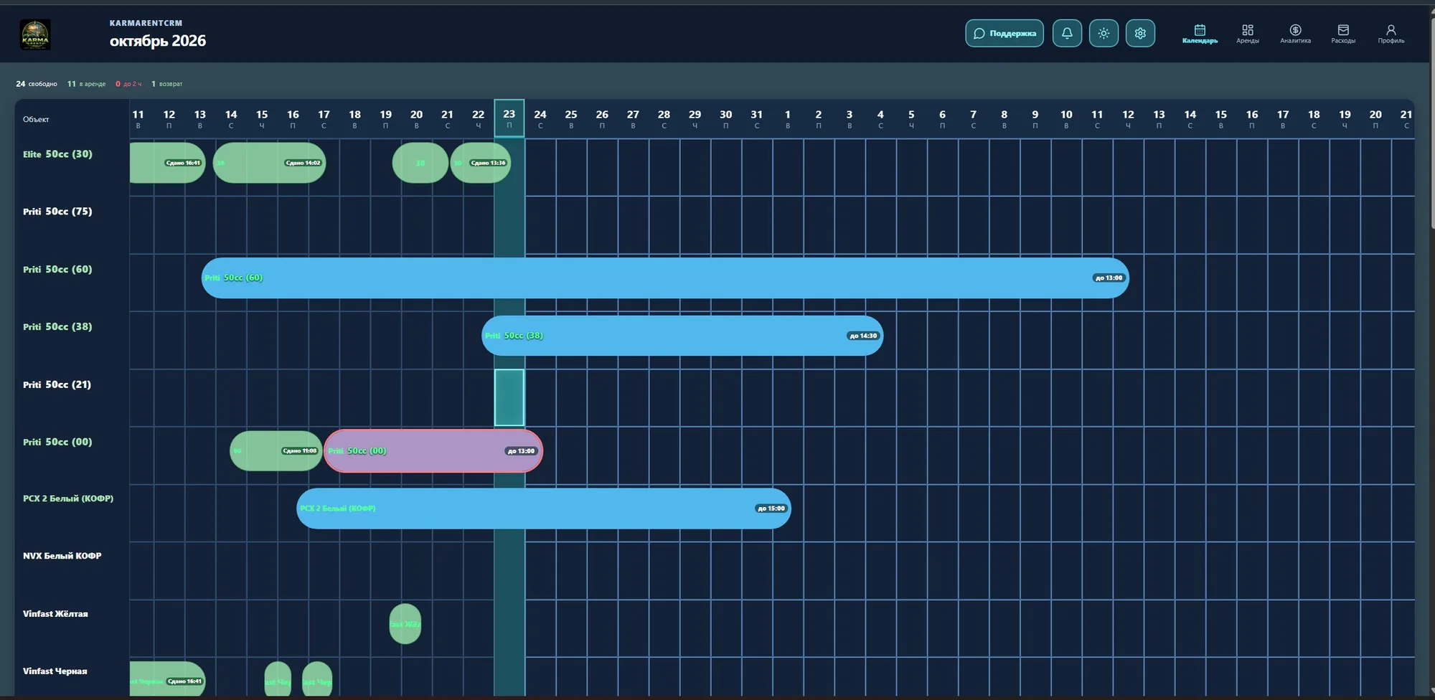The height and width of the screenshot is (700, 1435).
Task: Open the Профиль page
Action: coord(1391,34)
